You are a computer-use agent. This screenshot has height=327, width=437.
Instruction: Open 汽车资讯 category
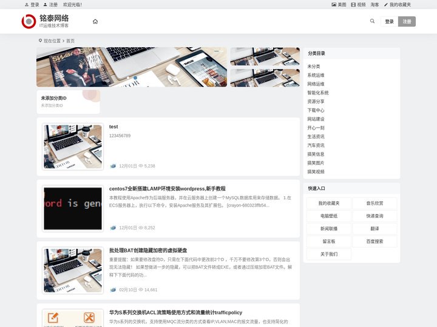(316, 145)
